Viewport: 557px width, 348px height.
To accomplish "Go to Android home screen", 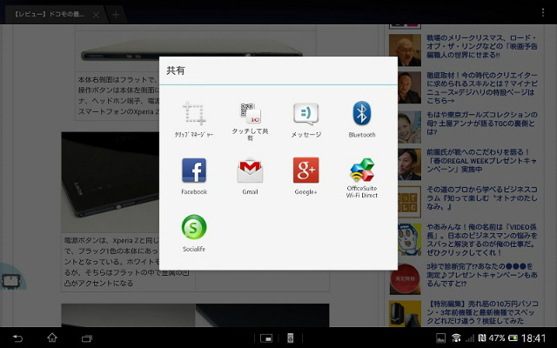I will click(52, 338).
